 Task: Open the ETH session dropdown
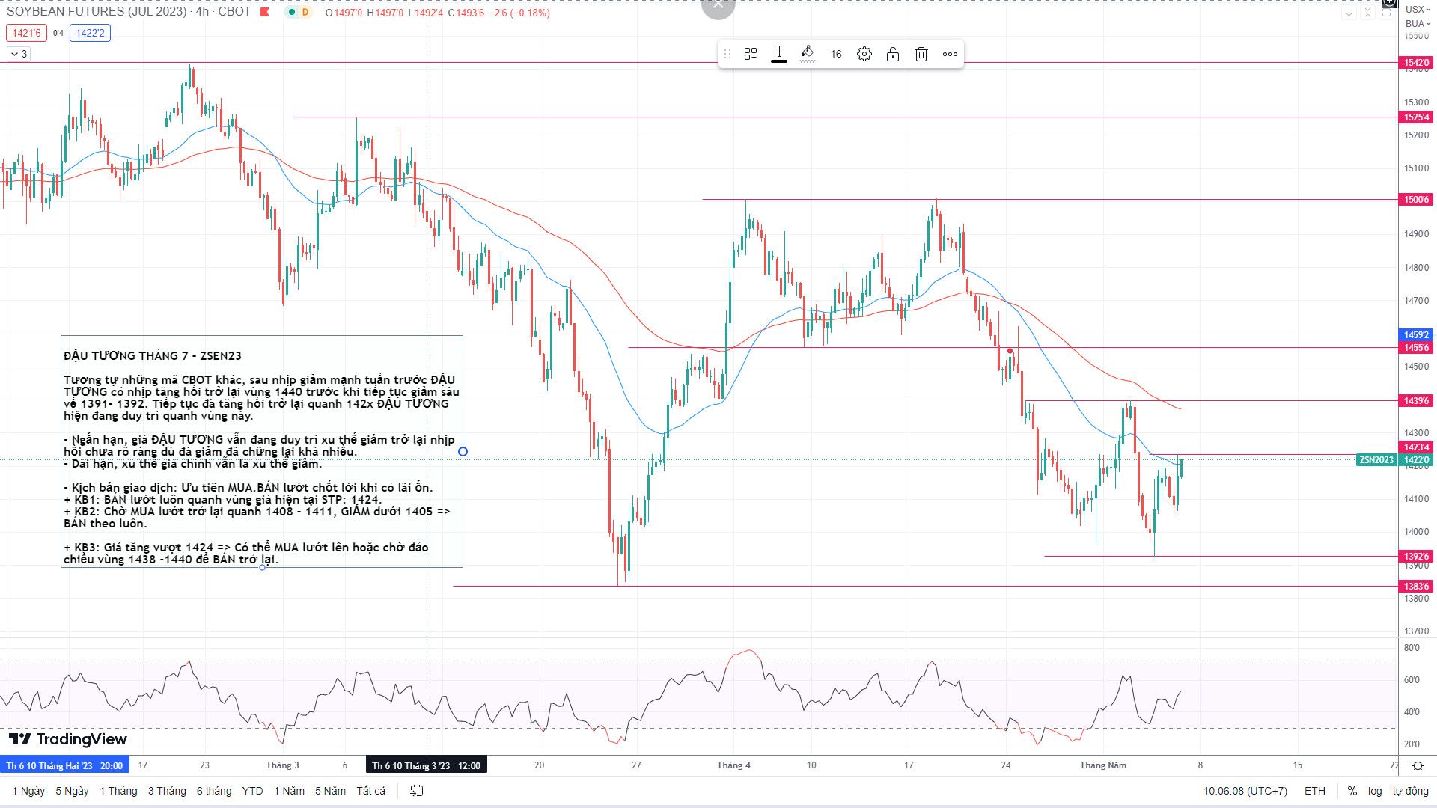[1315, 791]
